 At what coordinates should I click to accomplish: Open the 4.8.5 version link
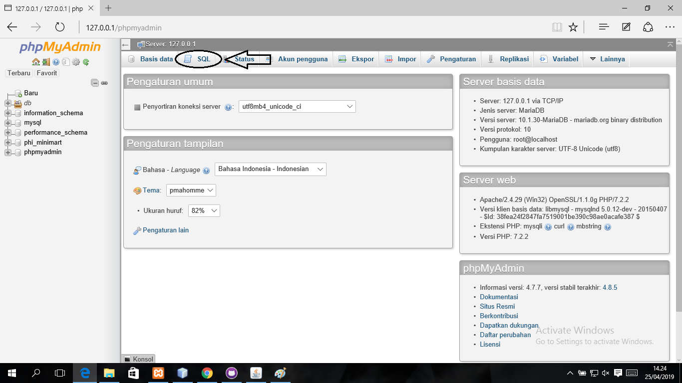pos(610,288)
